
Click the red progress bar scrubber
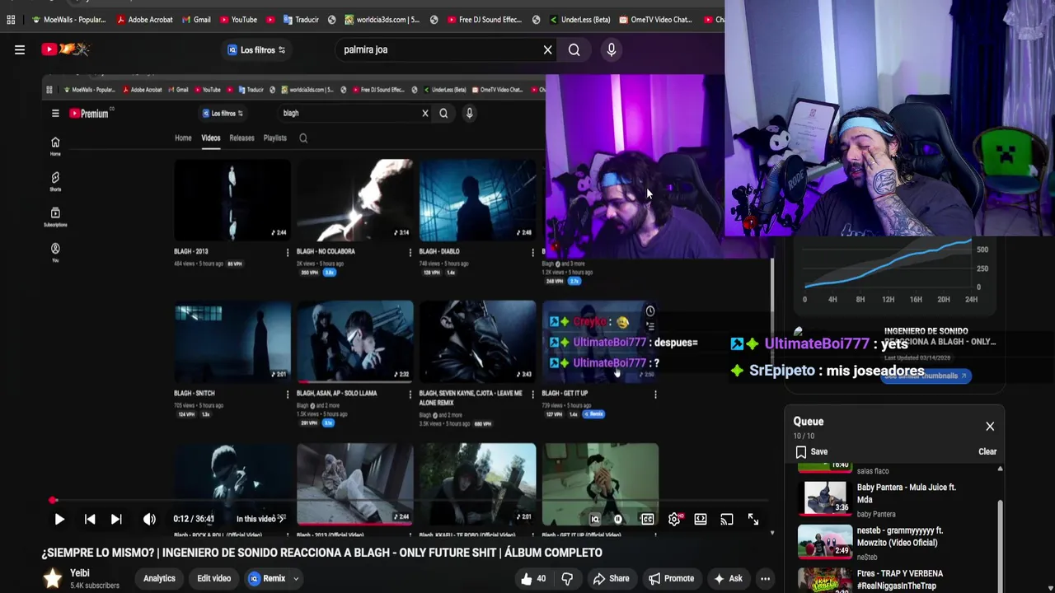(53, 501)
